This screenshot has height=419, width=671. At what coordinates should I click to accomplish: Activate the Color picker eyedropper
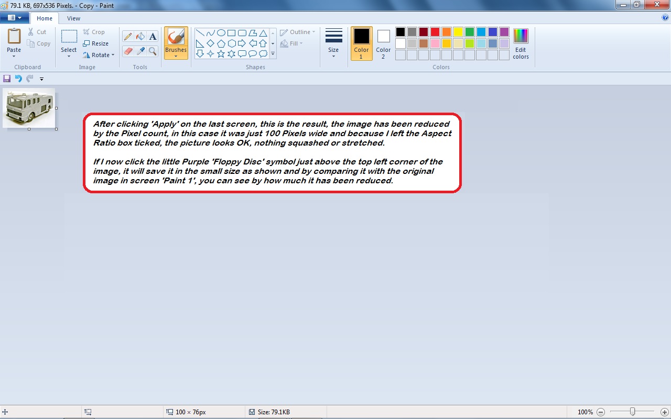[140, 51]
